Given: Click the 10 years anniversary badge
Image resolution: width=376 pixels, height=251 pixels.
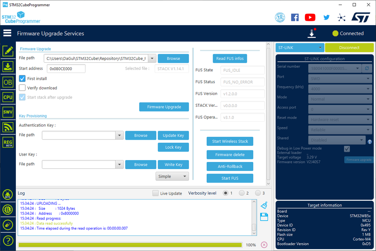Looking at the screenshot, I should tap(280, 17).
